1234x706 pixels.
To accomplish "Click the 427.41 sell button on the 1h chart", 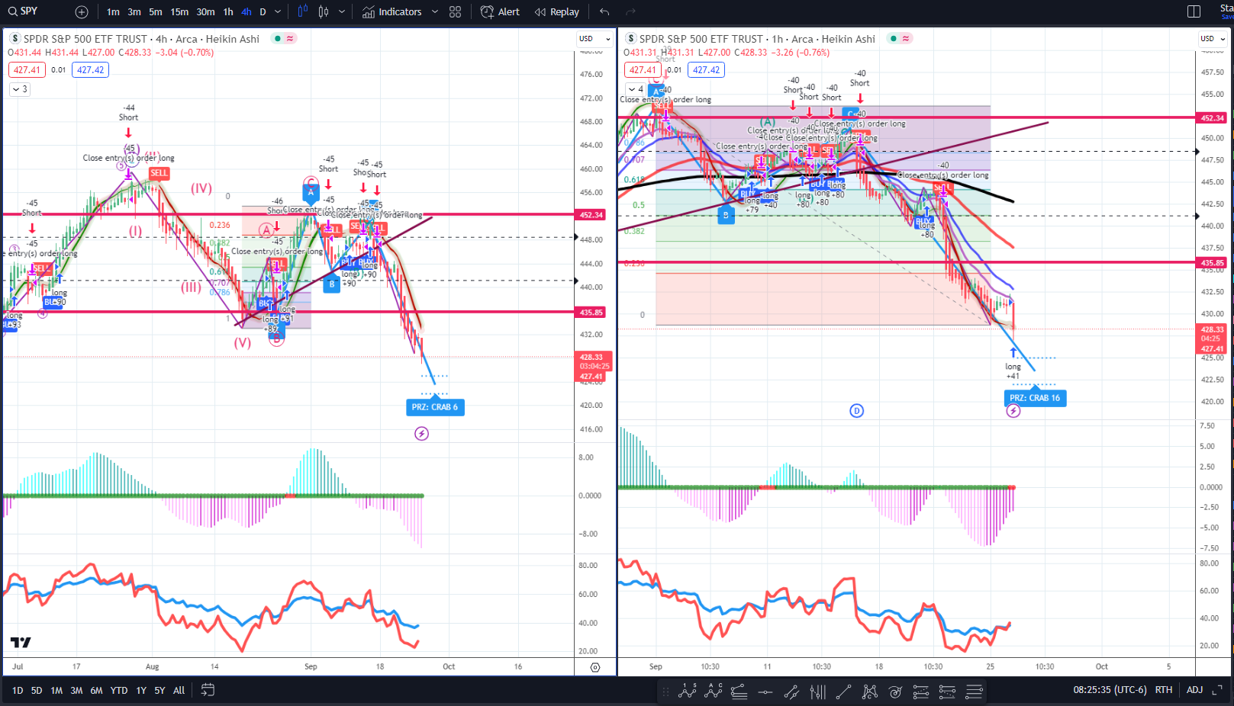I will [x=643, y=70].
